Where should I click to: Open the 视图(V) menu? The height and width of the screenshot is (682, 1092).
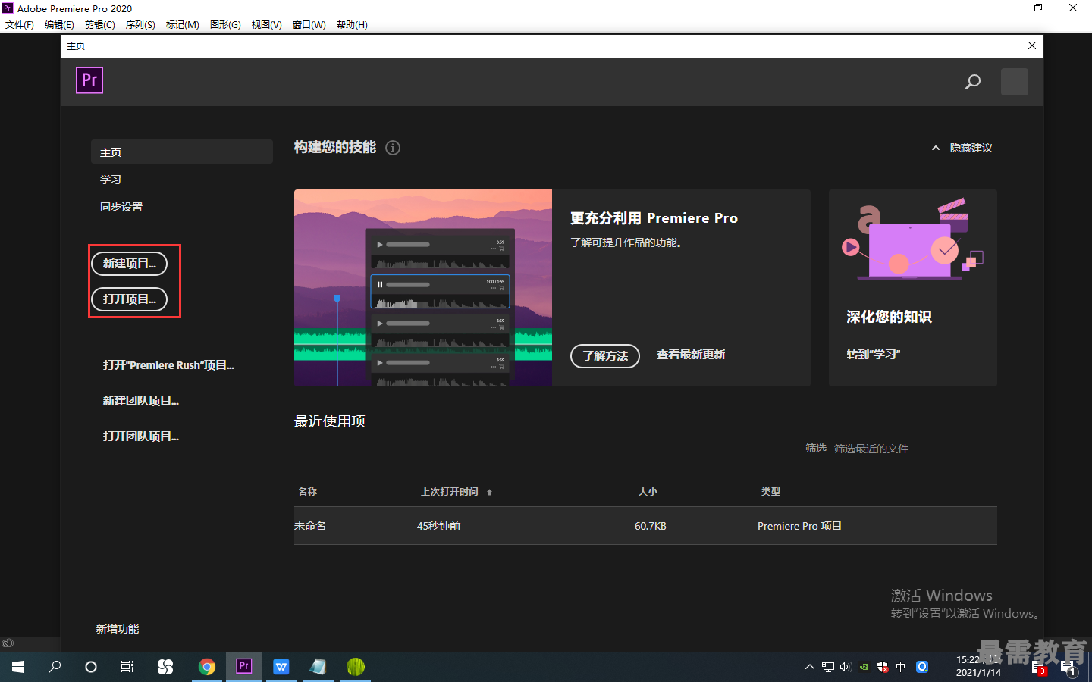(267, 25)
